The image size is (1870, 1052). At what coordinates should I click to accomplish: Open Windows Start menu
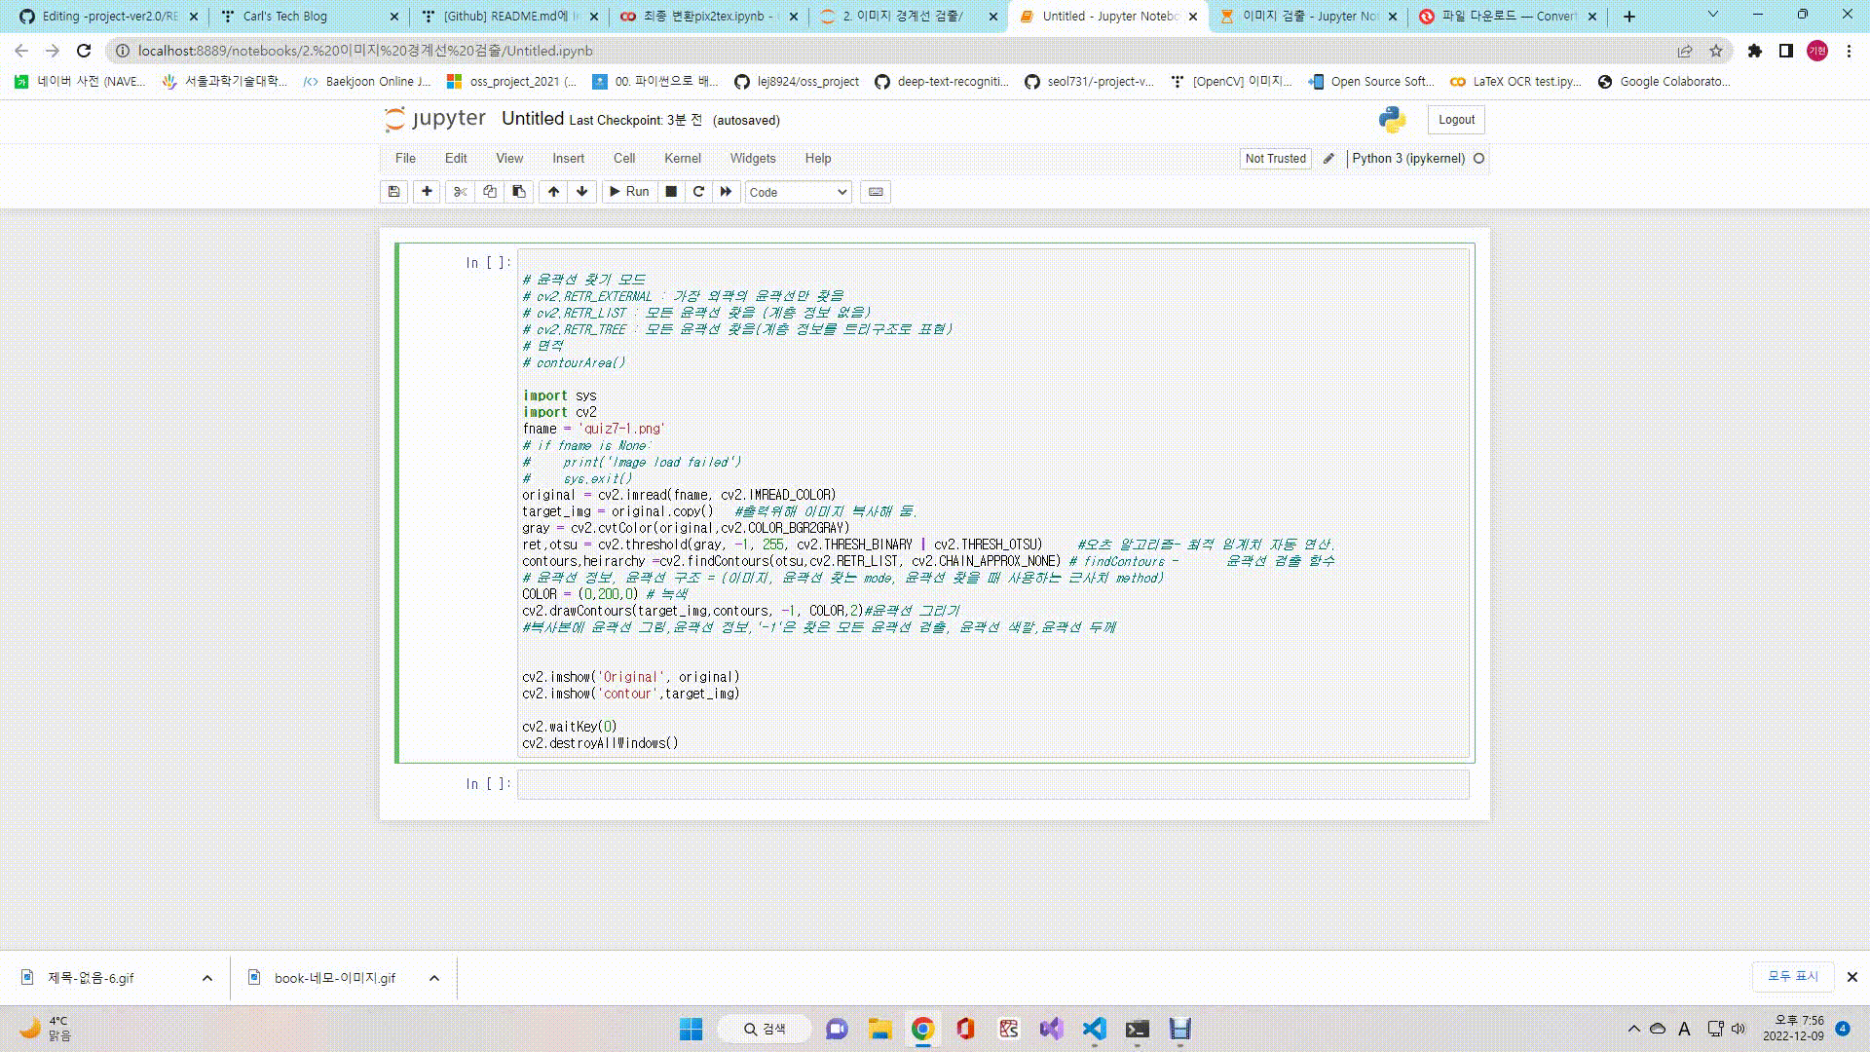[x=692, y=1029]
